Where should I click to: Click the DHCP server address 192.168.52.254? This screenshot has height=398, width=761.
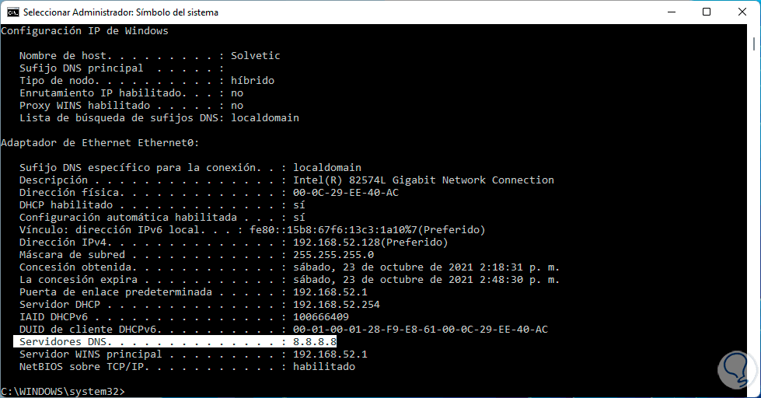(x=336, y=305)
